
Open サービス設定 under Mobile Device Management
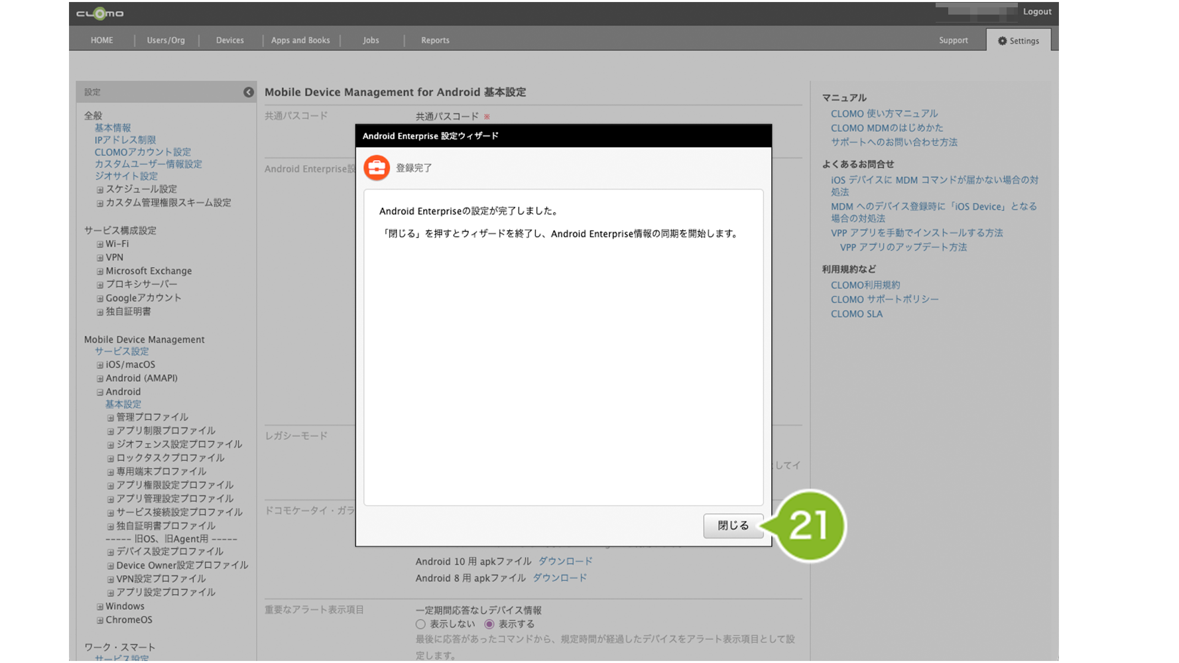click(x=121, y=351)
